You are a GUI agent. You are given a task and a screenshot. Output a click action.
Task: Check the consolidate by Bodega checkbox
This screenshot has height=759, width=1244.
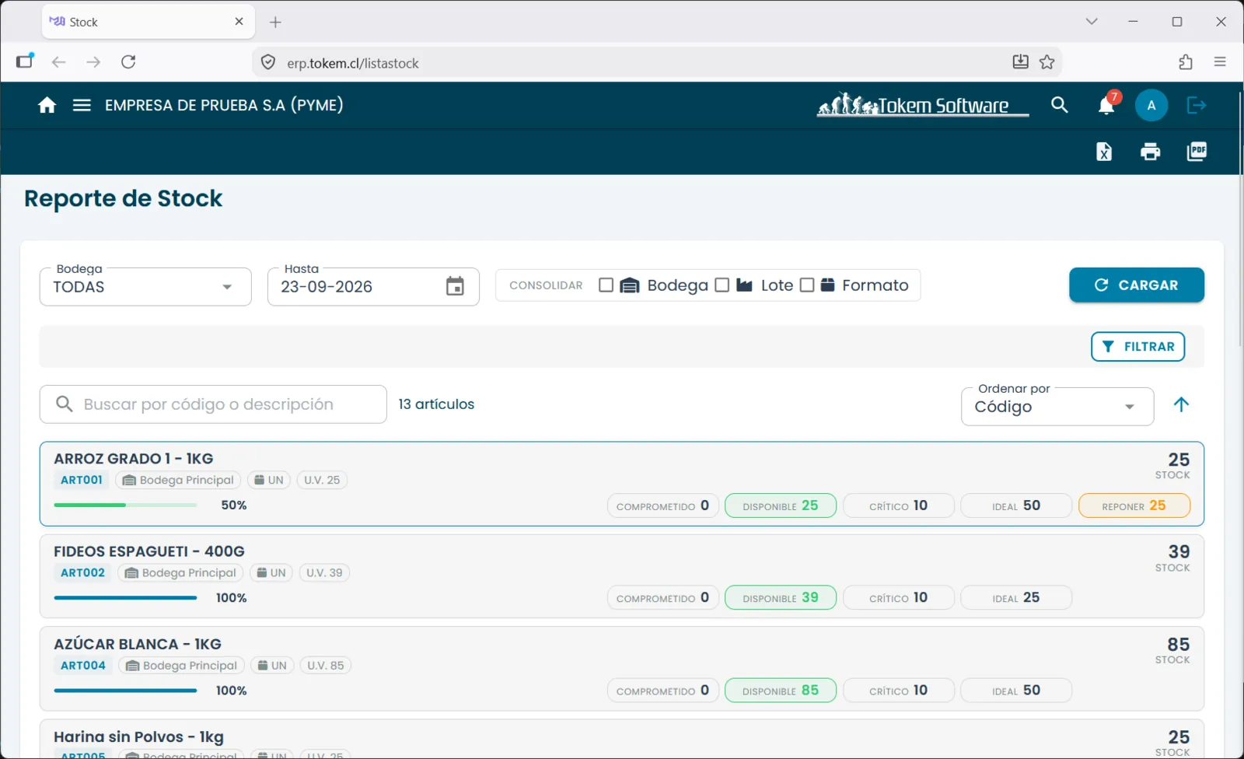pyautogui.click(x=606, y=285)
